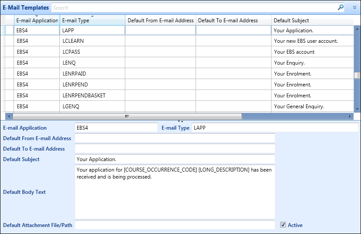The image size is (361, 234).
Task: Click the vertical scrollbar thumb
Action: pyautogui.click(x=357, y=76)
